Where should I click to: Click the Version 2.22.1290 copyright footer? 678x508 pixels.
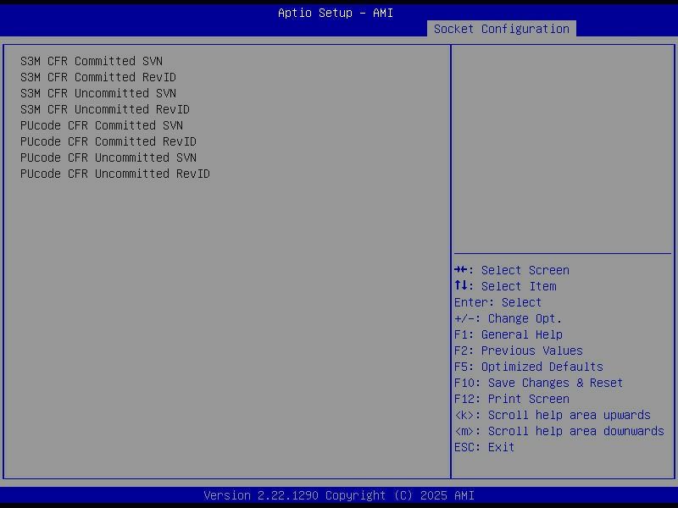pyautogui.click(x=339, y=495)
